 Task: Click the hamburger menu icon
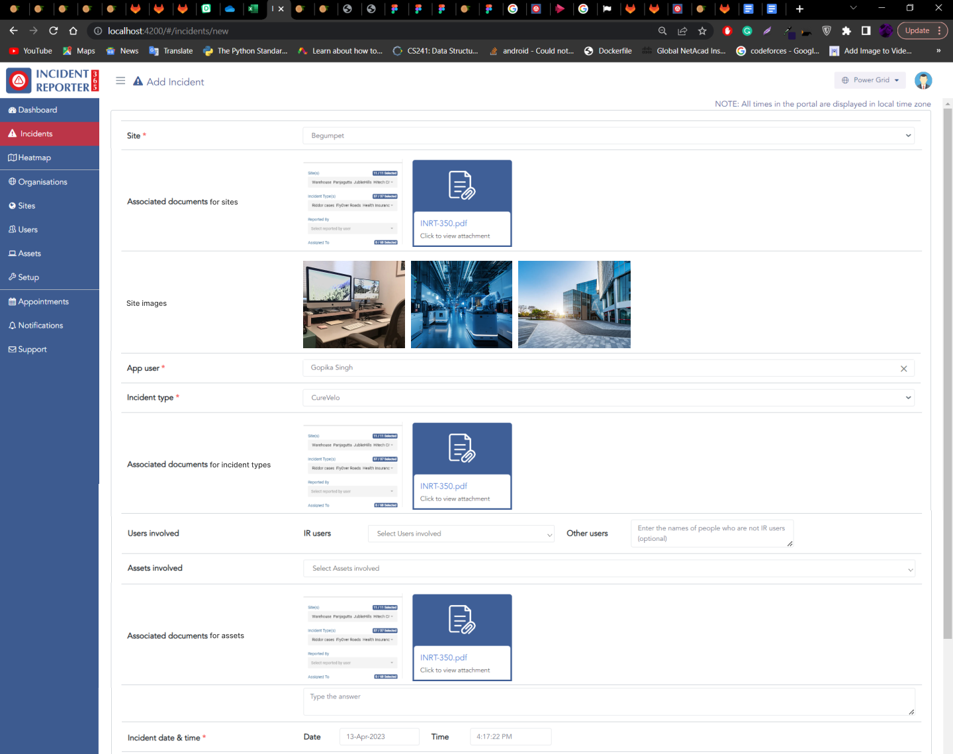coord(120,81)
